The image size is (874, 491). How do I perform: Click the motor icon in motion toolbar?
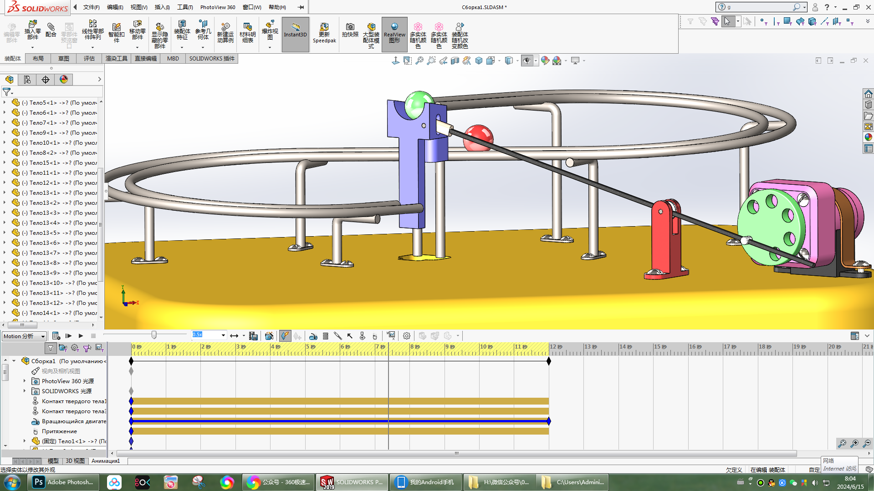[313, 336]
